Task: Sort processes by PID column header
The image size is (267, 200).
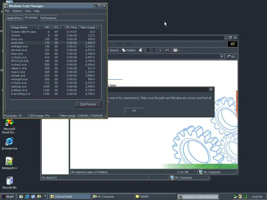Action: (x=45, y=27)
